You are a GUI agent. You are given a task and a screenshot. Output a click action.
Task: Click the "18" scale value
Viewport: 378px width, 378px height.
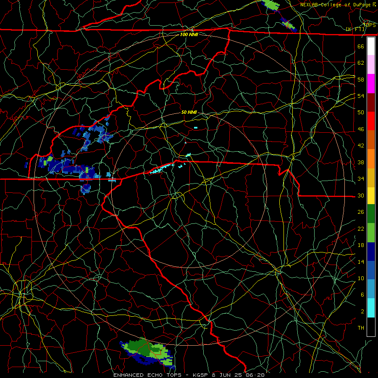tap(361, 245)
